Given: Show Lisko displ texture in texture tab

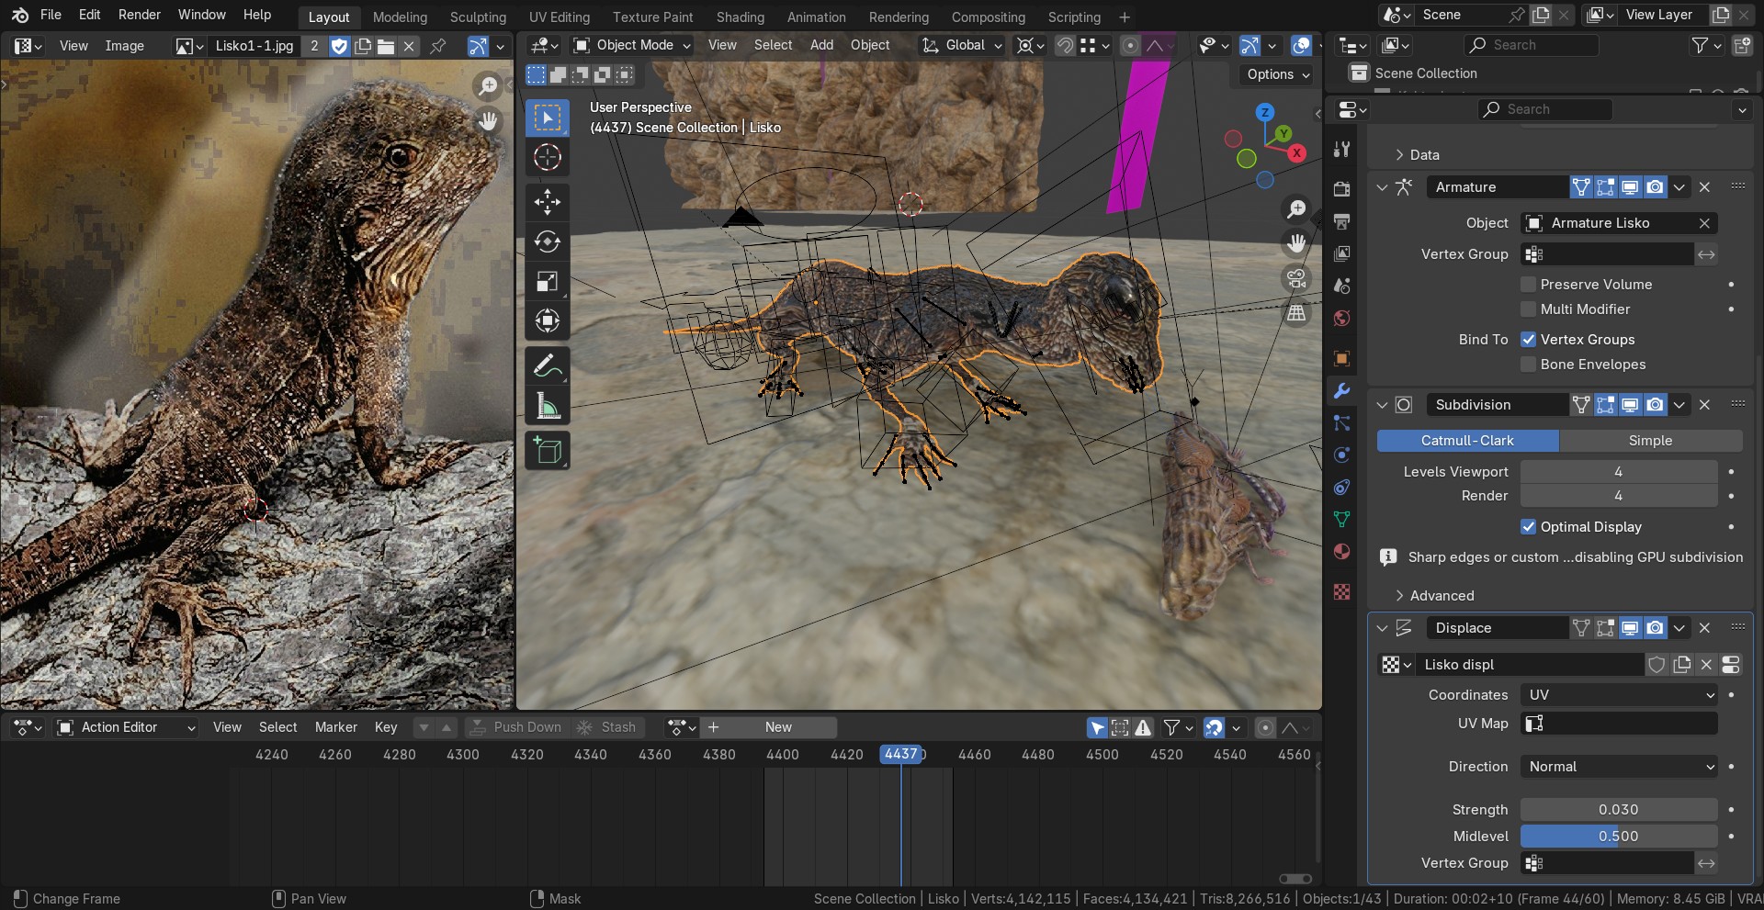Looking at the screenshot, I should 1731,665.
